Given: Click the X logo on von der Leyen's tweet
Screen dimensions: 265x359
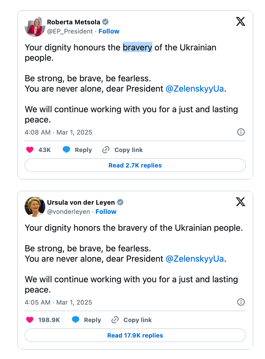Looking at the screenshot, I should tap(240, 202).
